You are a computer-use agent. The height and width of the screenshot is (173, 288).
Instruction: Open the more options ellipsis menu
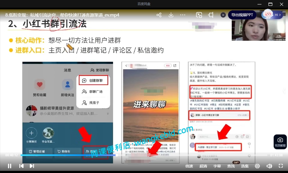point(183,15)
